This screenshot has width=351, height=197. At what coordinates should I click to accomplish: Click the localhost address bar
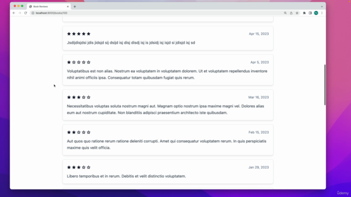click(157, 13)
